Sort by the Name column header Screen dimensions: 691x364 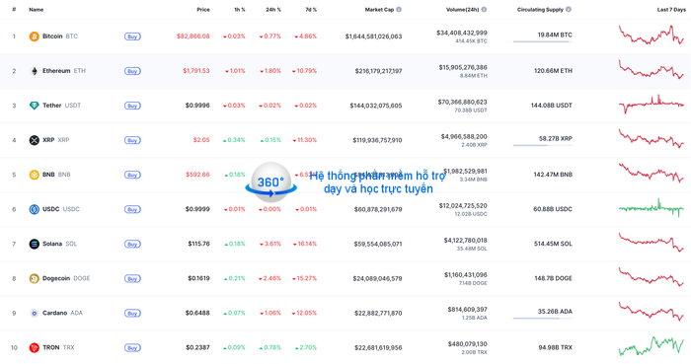37,10
